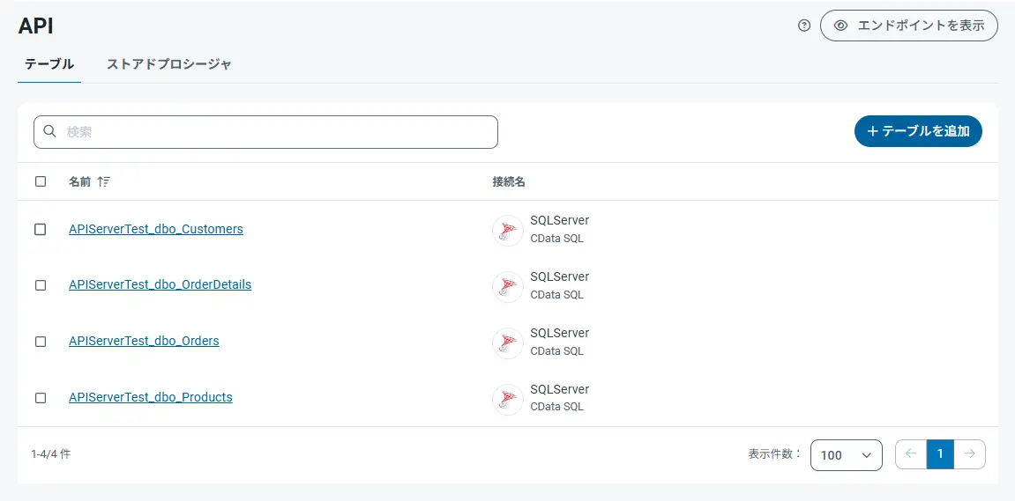Open the help question mark icon
The width and height of the screenshot is (1015, 501).
tap(804, 26)
